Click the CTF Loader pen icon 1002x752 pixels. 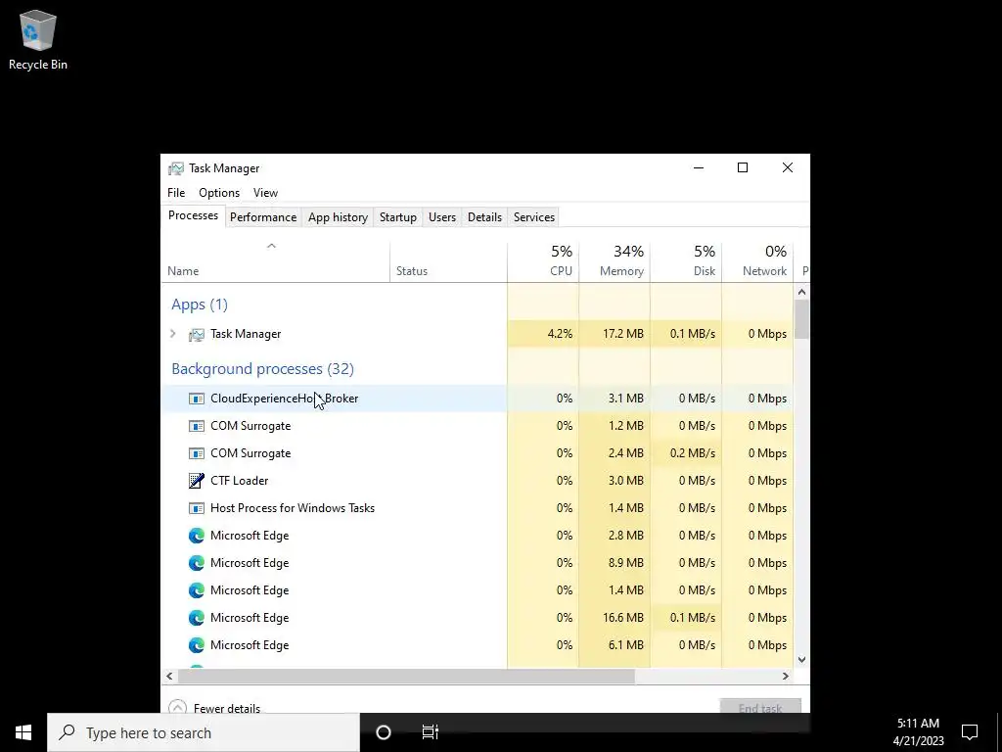(196, 481)
